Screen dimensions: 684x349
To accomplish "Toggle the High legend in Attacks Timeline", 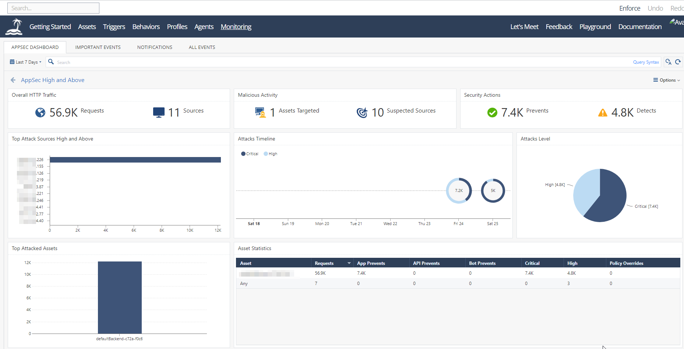I will [271, 154].
